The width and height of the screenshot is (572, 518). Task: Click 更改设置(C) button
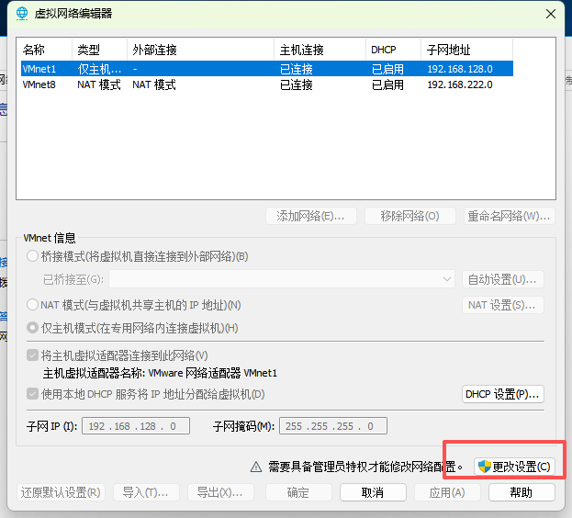click(x=514, y=467)
